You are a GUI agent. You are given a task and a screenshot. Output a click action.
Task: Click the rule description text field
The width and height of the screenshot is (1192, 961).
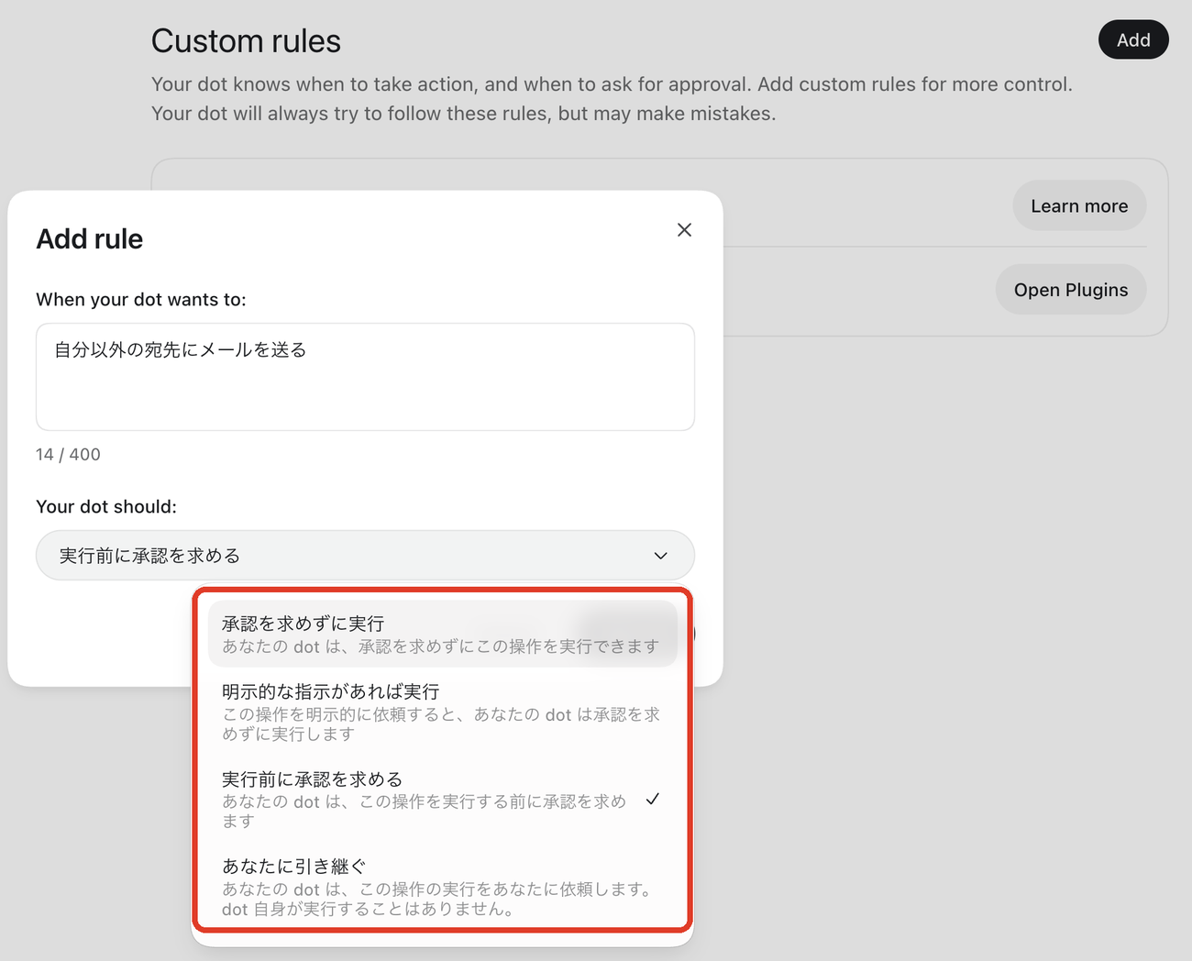pos(365,377)
